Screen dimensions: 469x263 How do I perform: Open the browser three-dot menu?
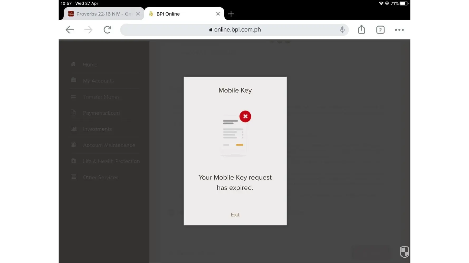pos(399,30)
